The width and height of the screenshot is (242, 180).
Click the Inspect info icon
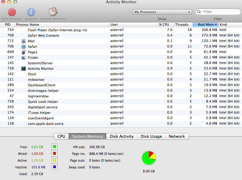point(31,12)
